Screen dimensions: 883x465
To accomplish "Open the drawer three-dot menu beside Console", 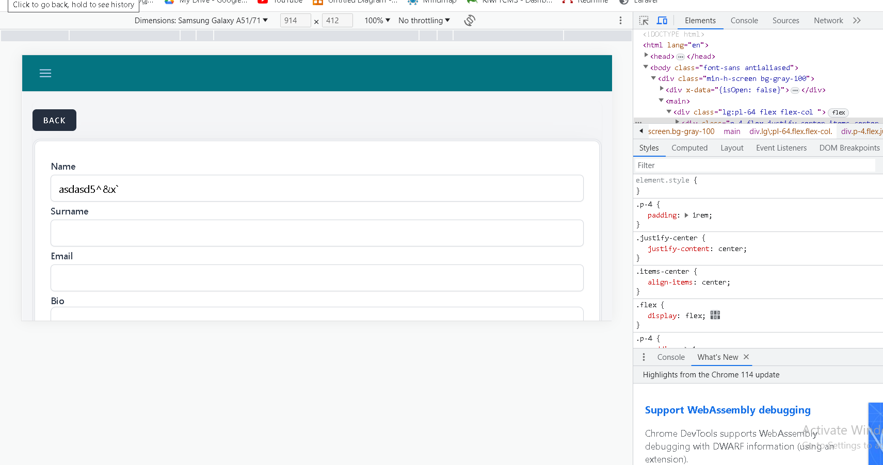I will [644, 357].
